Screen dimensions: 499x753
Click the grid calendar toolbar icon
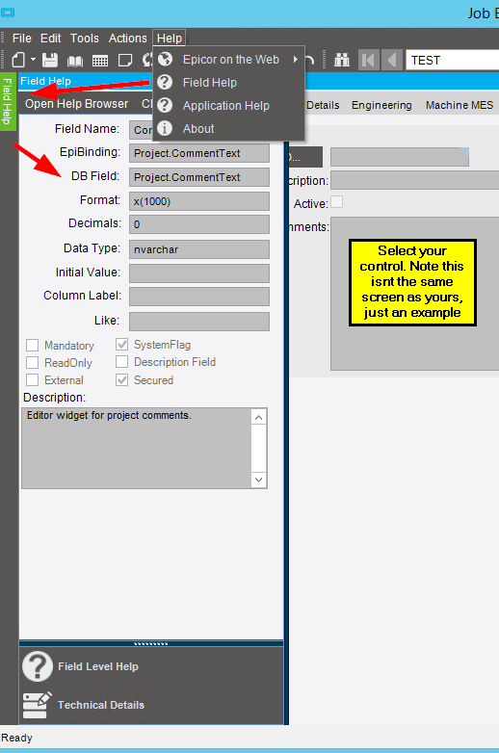tap(100, 61)
